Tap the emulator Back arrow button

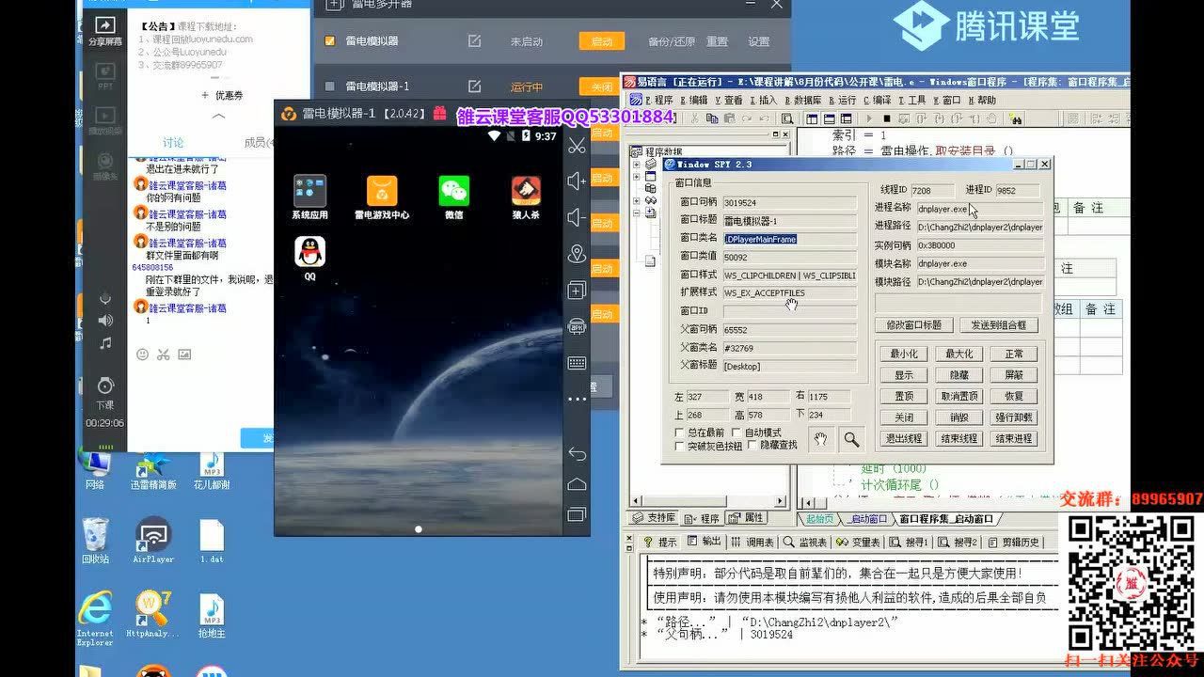click(577, 454)
